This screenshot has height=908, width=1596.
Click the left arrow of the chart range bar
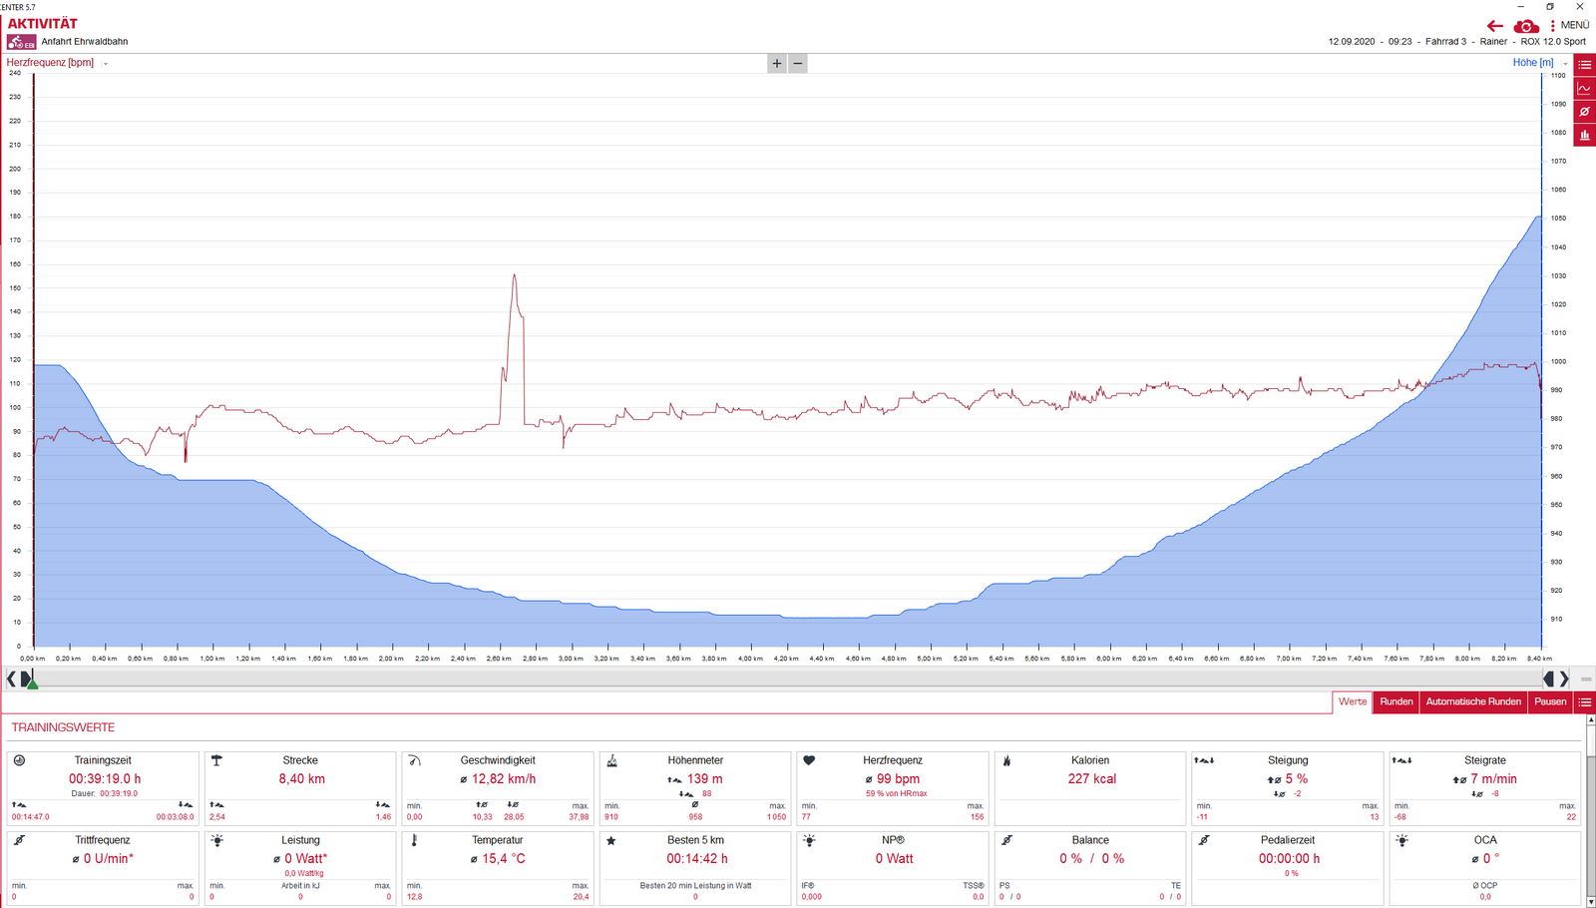point(11,679)
